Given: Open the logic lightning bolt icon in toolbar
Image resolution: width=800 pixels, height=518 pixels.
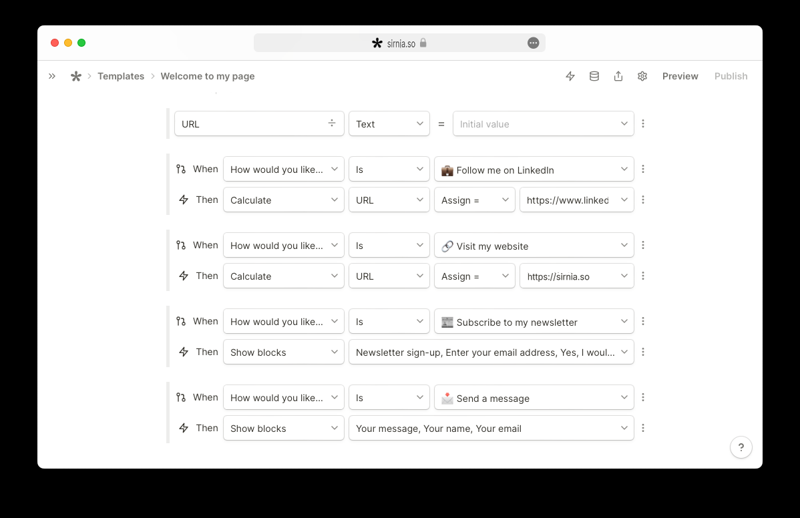Looking at the screenshot, I should tap(570, 77).
